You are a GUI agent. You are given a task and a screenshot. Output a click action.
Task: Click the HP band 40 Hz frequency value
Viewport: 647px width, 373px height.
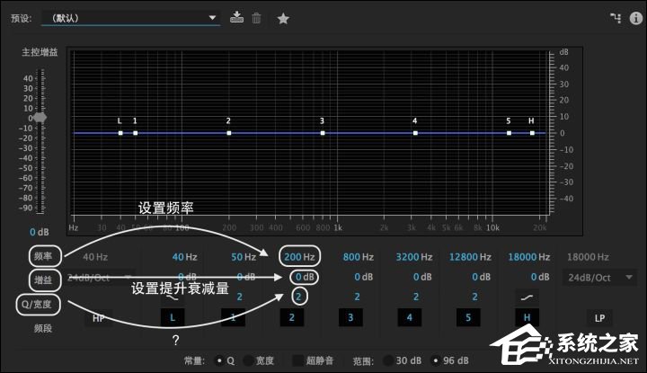[95, 257]
